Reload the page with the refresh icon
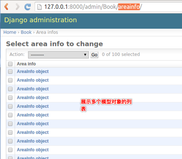 (x=28, y=7)
